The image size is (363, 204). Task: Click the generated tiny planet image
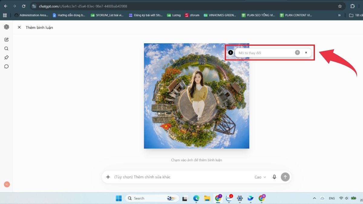coord(197,96)
